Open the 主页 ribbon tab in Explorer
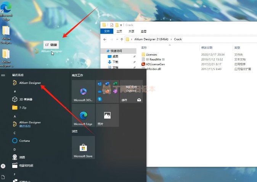Viewport: 257px width, 182px height. (x=119, y=31)
